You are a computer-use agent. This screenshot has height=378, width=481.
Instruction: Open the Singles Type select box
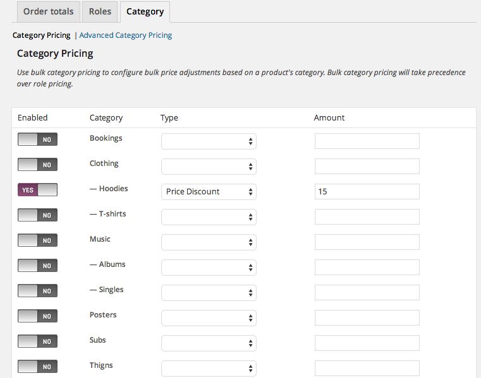coord(209,293)
